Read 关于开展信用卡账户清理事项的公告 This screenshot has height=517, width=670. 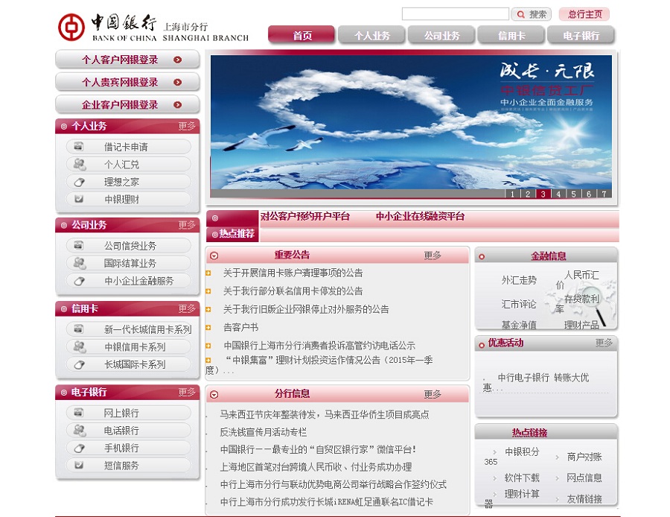click(293, 273)
